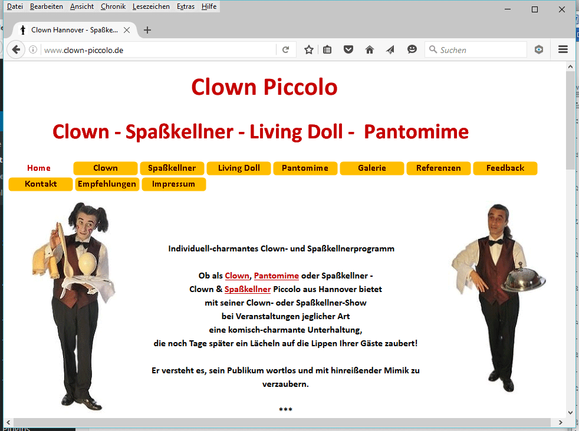579x431 pixels.
Task: Follow the red Spaßkellner text link
Action: pos(248,290)
